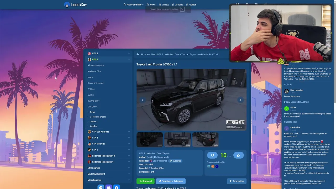Open the Gasoline Mod comment link
336x189 pixels.
click(x=291, y=122)
